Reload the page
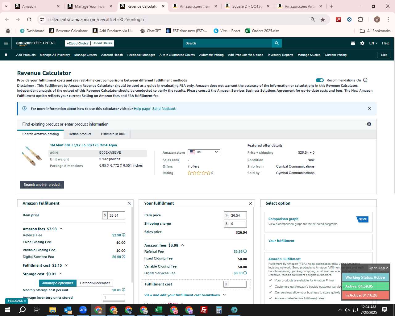The height and width of the screenshot is (316, 395). [x=29, y=19]
